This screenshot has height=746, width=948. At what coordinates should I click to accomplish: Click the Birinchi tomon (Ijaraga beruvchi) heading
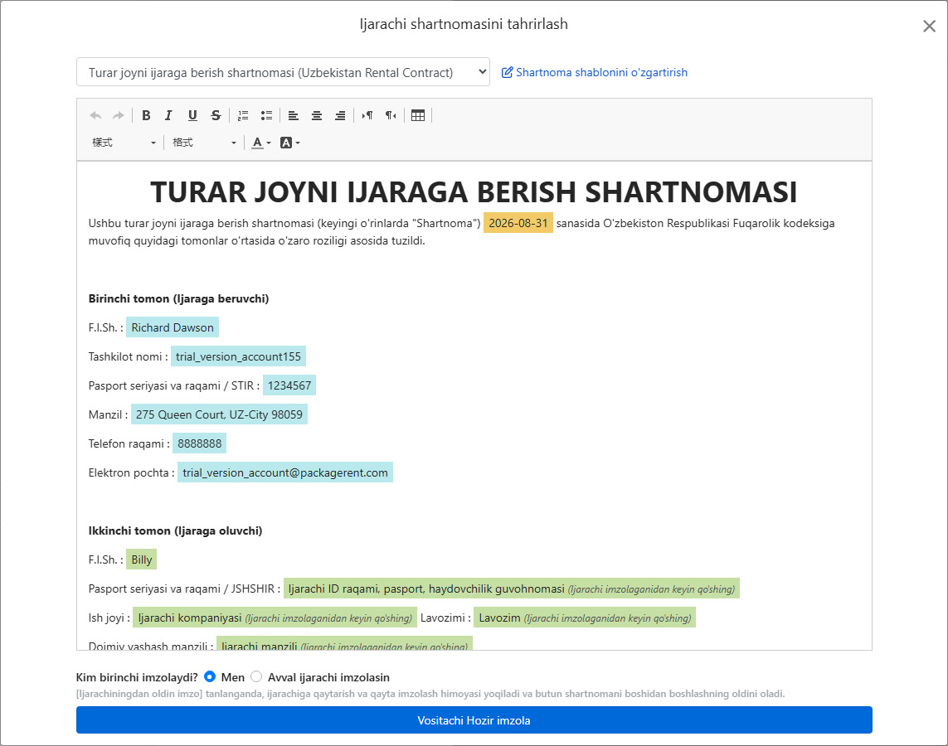pos(178,298)
